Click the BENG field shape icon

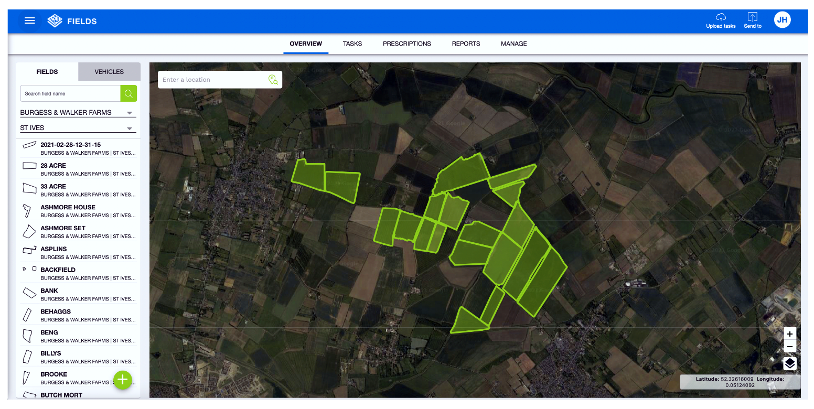point(27,336)
